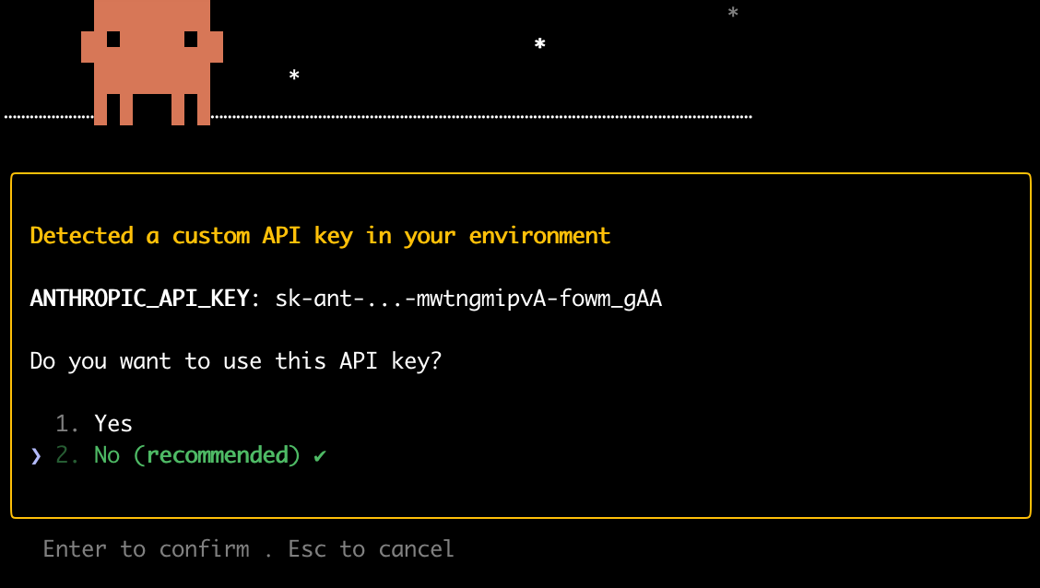The image size is (1040, 588).
Task: Click the green checkmark after recommended
Action: 320,455
